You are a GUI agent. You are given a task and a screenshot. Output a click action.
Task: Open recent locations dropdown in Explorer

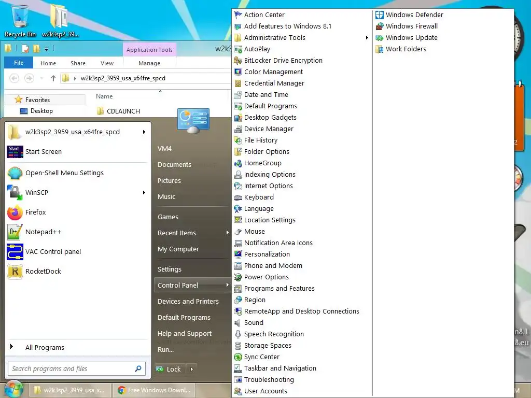(x=41, y=79)
